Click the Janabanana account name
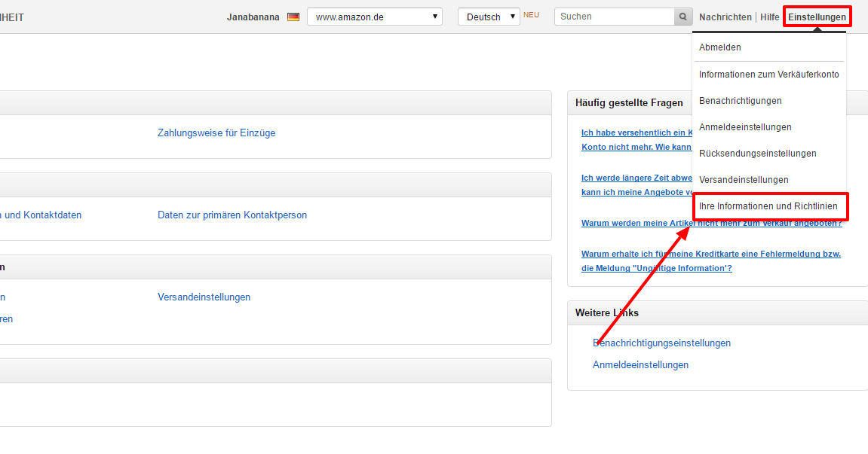 [x=253, y=17]
